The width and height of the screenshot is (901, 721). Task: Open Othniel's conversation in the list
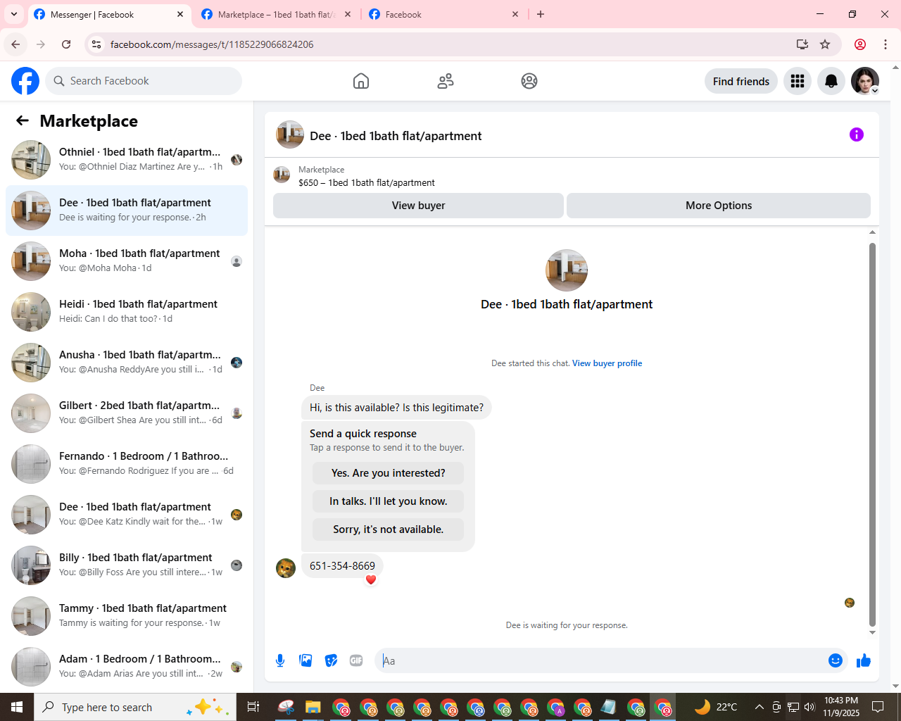click(x=127, y=160)
